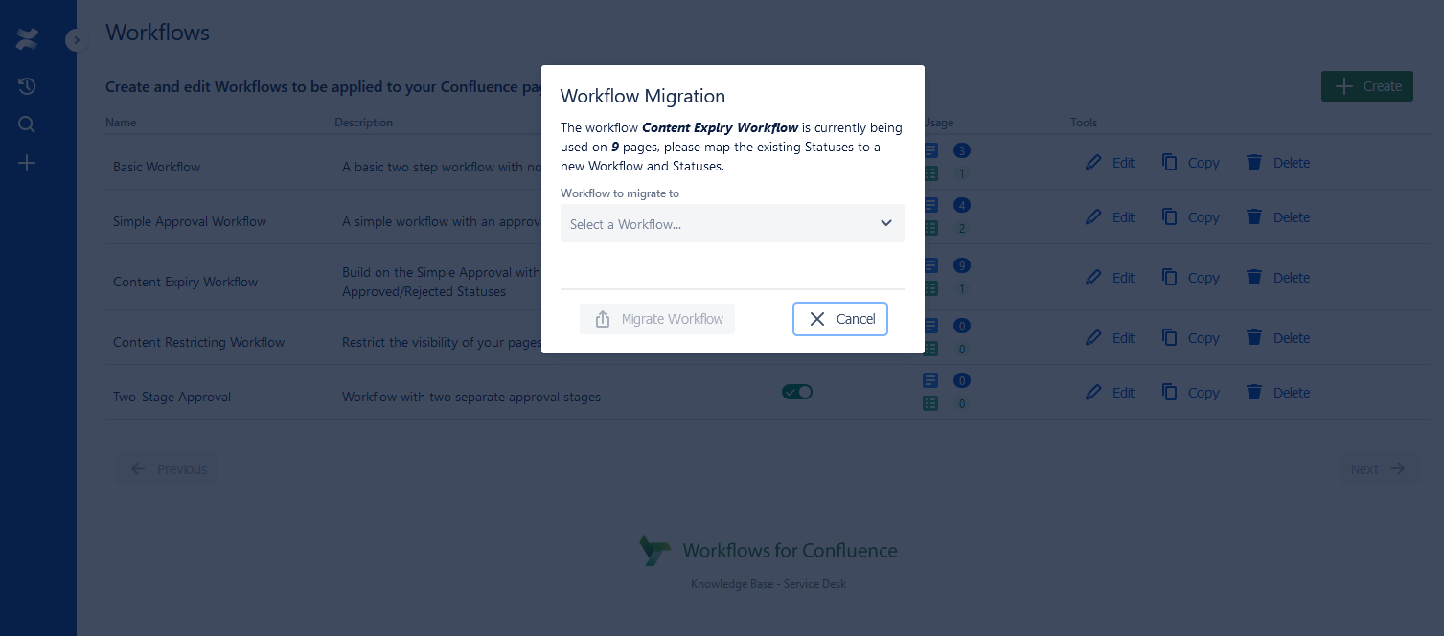This screenshot has height=636, width=1444.
Task: Click the trash icon for Two-Stage Approval
Action: [x=1253, y=393]
